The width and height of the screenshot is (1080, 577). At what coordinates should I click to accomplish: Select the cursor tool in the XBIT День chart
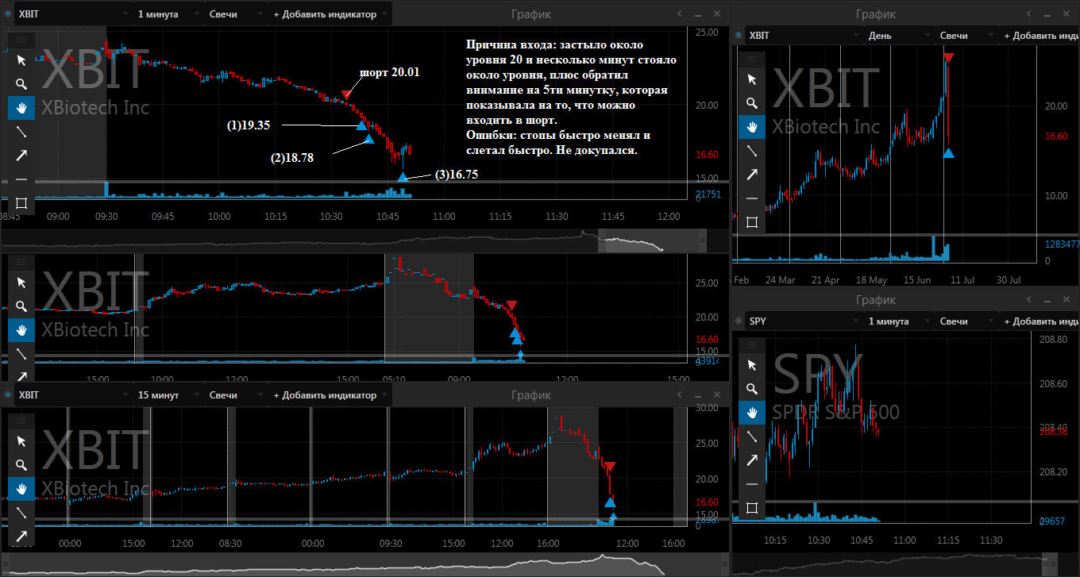[x=752, y=79]
